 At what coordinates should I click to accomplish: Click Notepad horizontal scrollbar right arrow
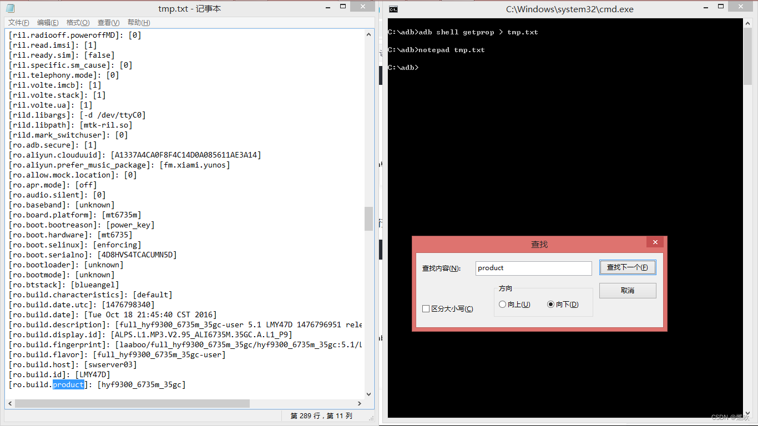click(360, 403)
